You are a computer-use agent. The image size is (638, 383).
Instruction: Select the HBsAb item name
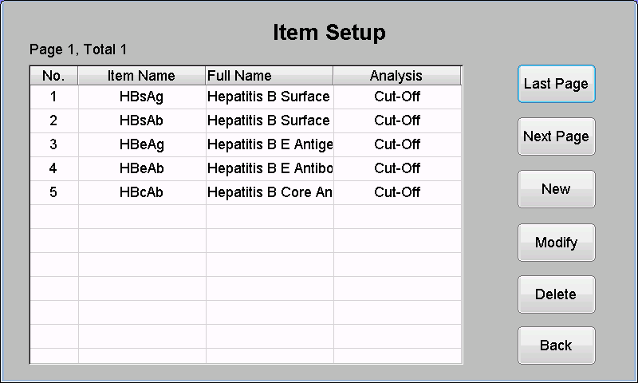pos(141,121)
